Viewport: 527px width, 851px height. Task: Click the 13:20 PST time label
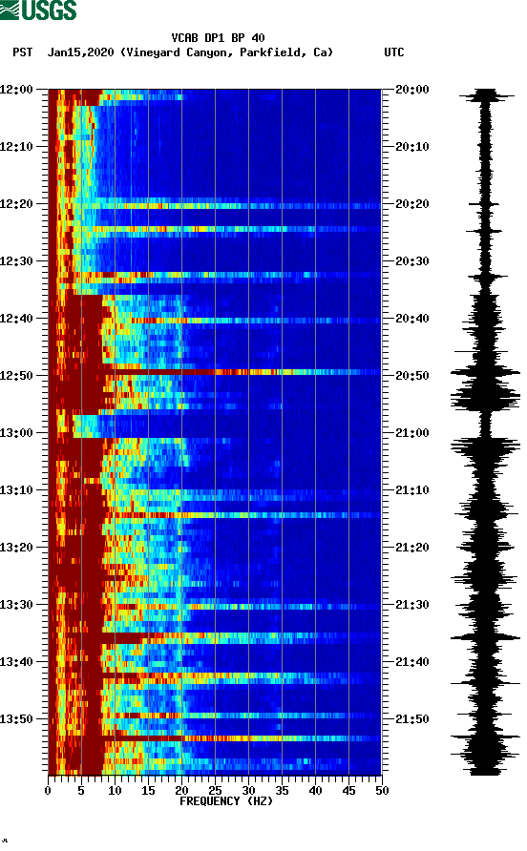(16, 548)
